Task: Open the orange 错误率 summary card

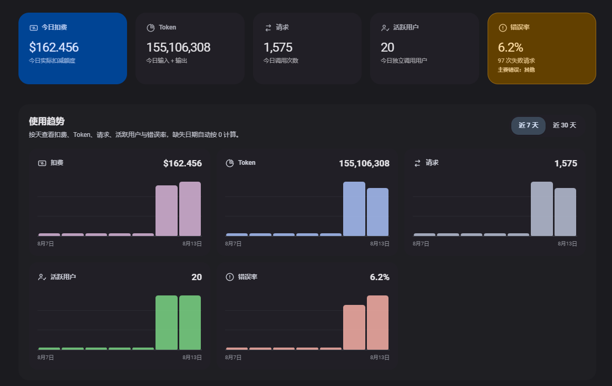Action: [x=542, y=48]
